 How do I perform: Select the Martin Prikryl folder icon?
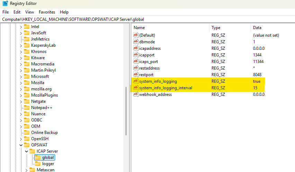[x=27, y=70]
